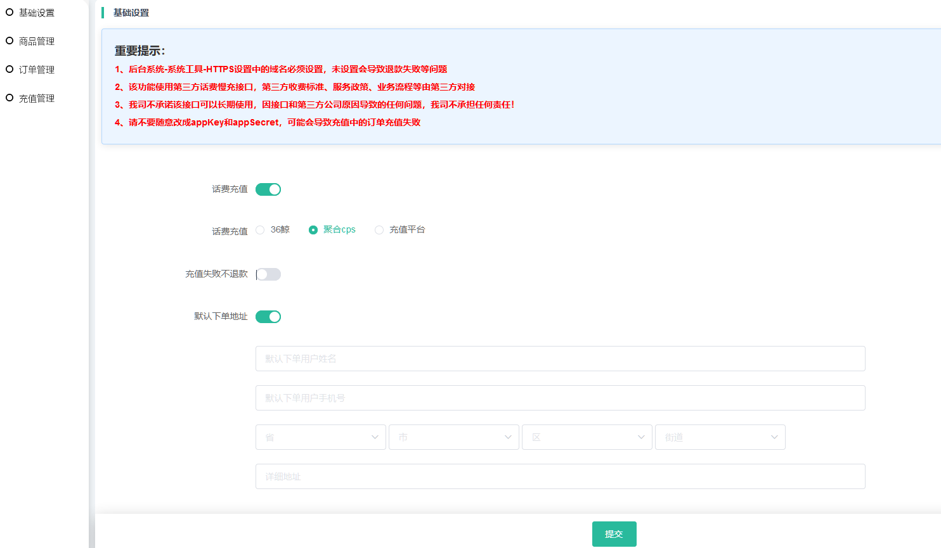The width and height of the screenshot is (941, 548).
Task: Click the circle icon beside 充值管理
Action: (x=10, y=98)
